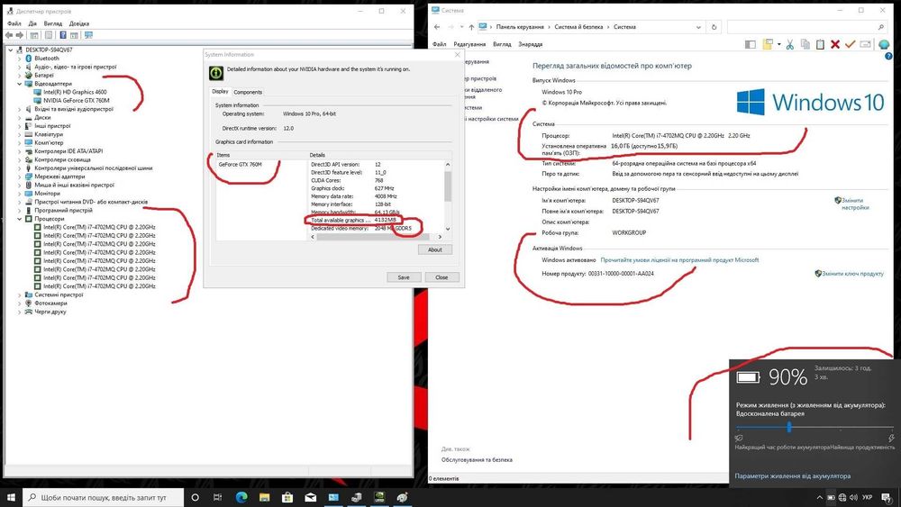The height and width of the screenshot is (507, 901).
Task: Click the Refresh button next to address bar
Action: [x=714, y=27]
